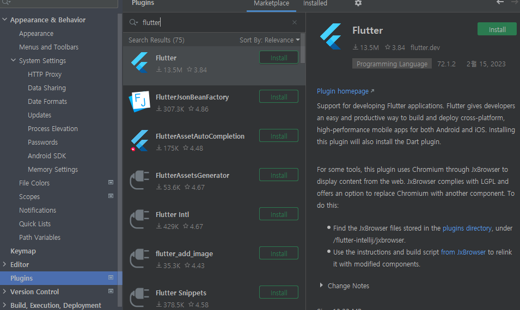Click the FlutterAssetsGenerator plug icon
This screenshot has height=310, width=520.
click(x=139, y=180)
